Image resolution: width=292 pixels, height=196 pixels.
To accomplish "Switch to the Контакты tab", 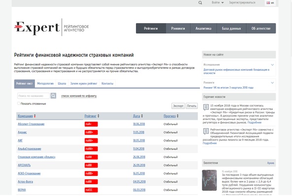I will tap(107, 84).
